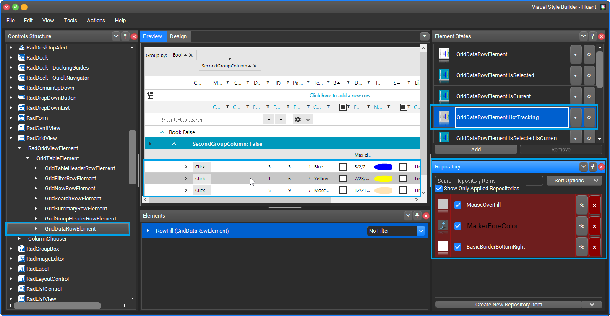The height and width of the screenshot is (316, 610).
Task: Open dropdown arrow for GridDataRowElement.HotTracking state
Action: coord(576,117)
